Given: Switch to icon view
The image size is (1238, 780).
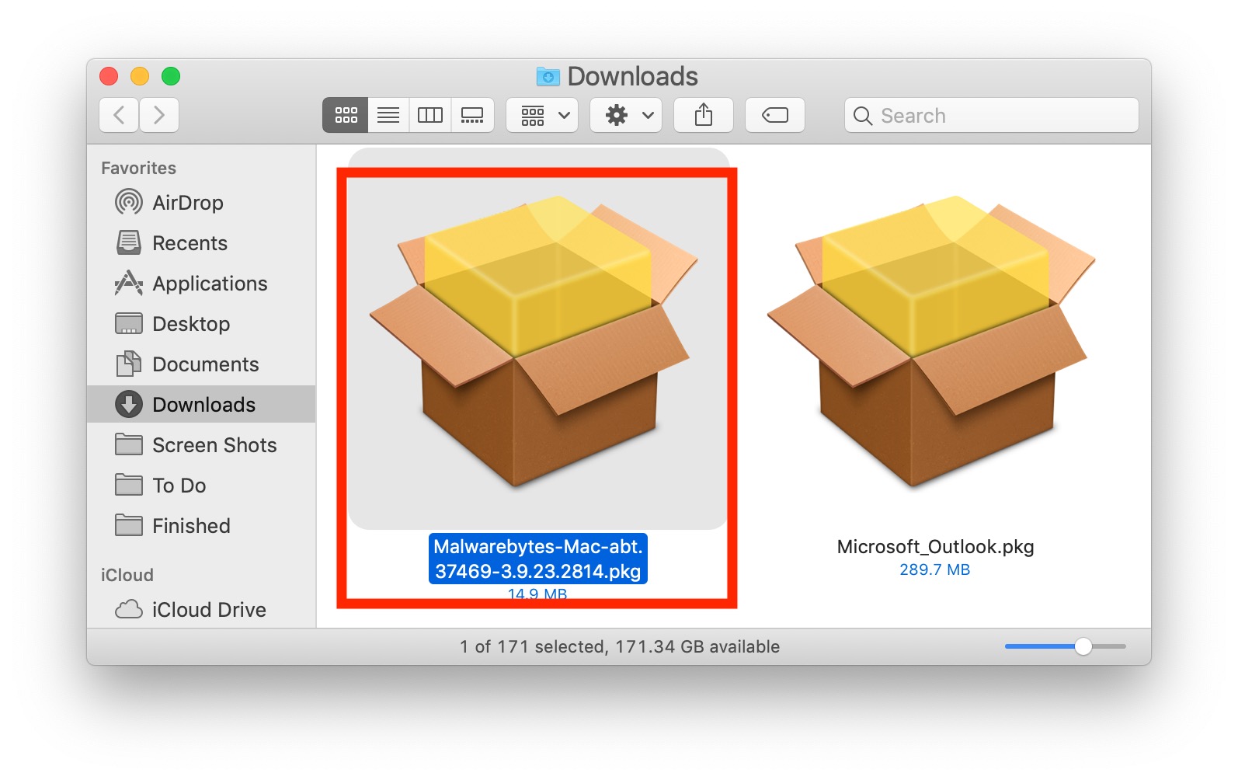Looking at the screenshot, I should point(346,116).
